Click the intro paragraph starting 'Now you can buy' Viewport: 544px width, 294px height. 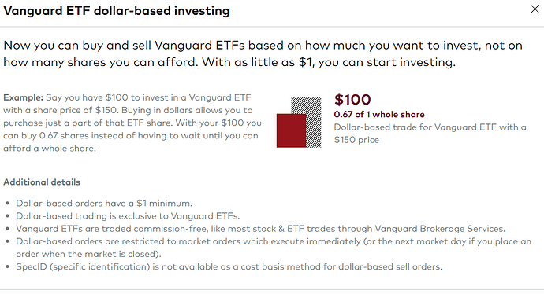pyautogui.click(x=263, y=53)
